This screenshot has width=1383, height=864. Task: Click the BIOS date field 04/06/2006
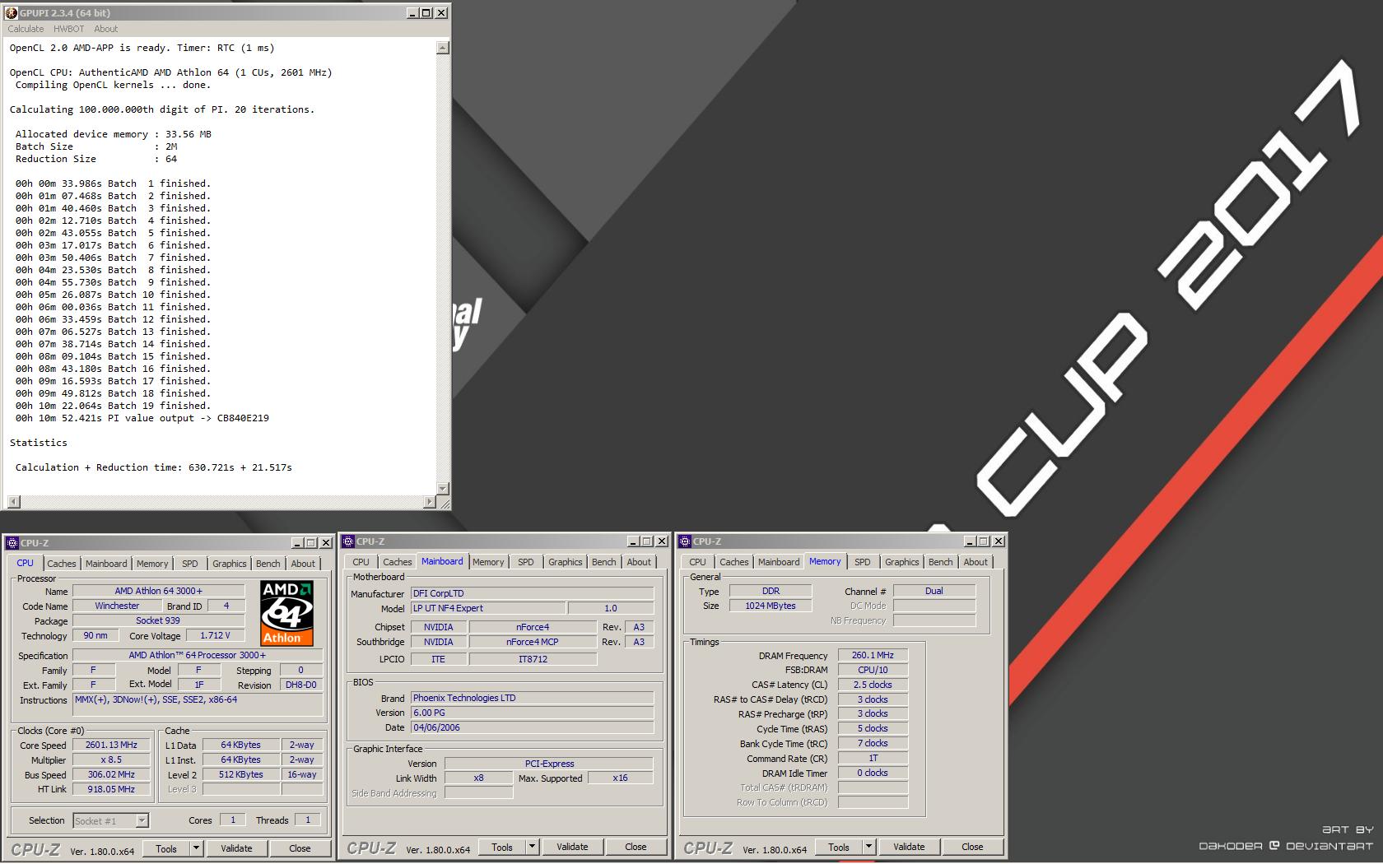532,727
